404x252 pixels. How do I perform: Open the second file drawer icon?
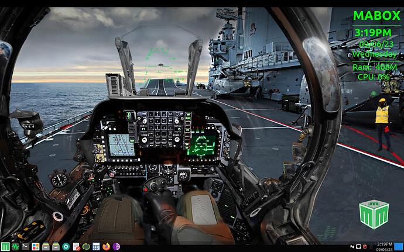click(x=56, y=247)
